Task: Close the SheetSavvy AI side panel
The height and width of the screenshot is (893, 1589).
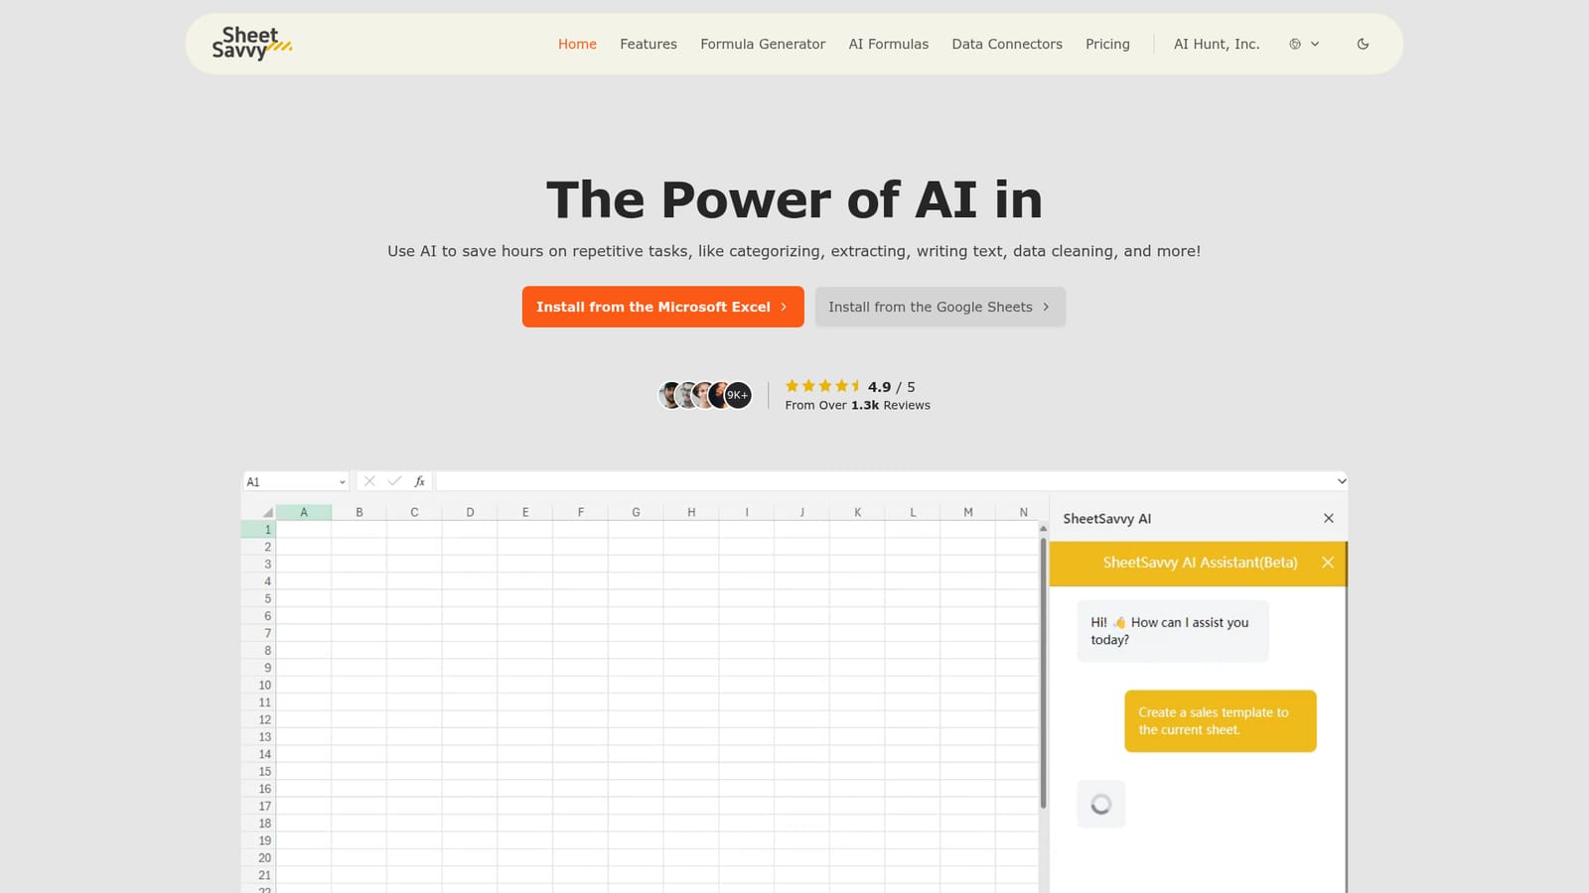Action: 1329,518
